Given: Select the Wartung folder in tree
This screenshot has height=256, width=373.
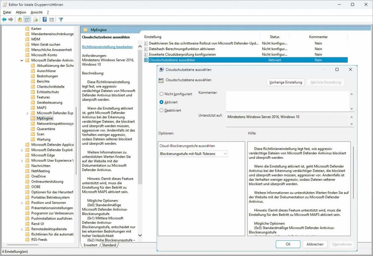Looking at the screenshot, I should (x=44, y=139).
